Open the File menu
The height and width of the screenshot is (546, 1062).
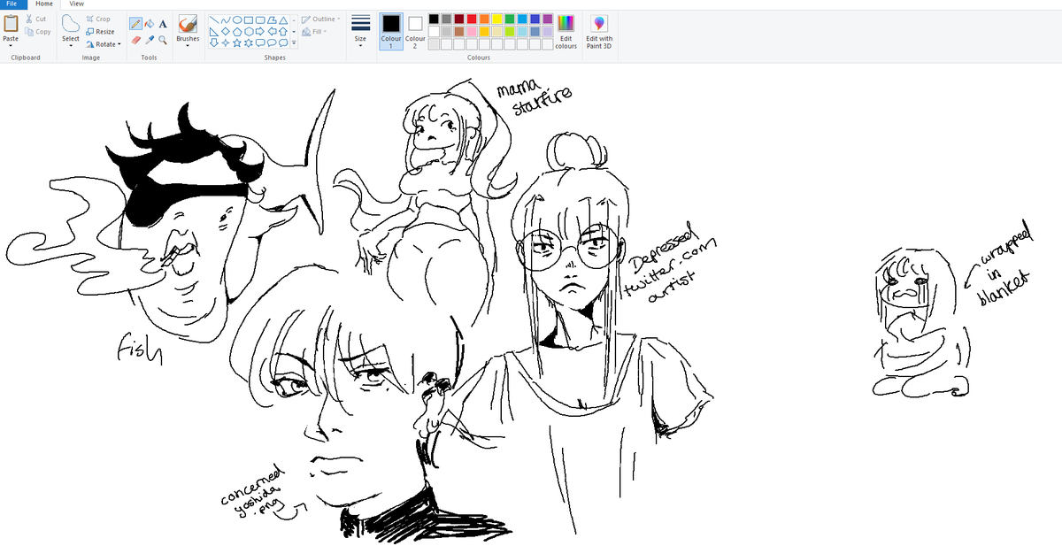(11, 4)
